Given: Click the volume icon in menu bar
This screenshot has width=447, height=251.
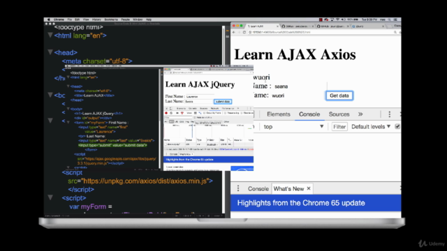Looking at the screenshot, I should click(344, 20).
